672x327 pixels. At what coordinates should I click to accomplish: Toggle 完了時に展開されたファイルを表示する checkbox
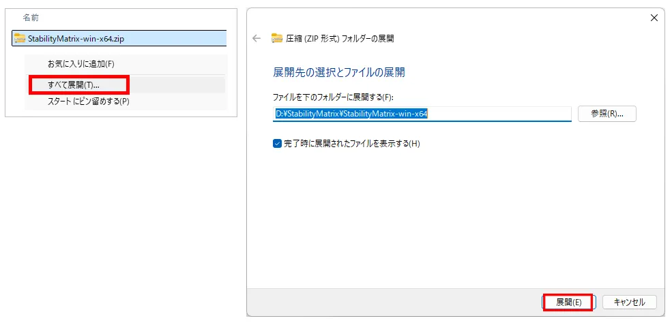[x=277, y=144]
